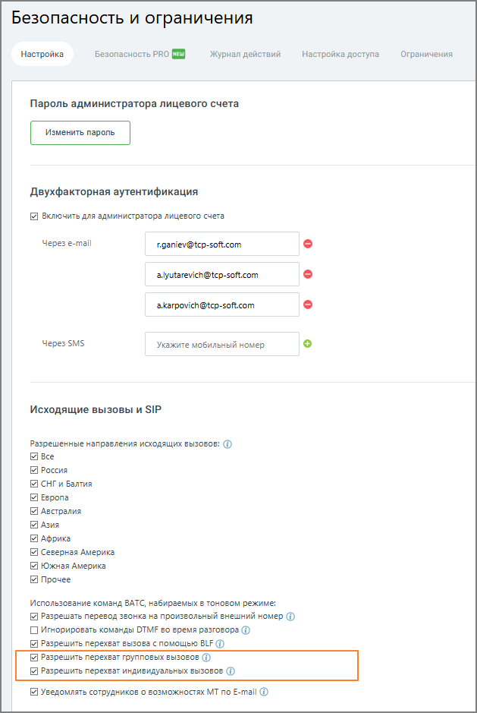View info about перехват групповых вызовов
The height and width of the screenshot is (713, 477).
(206, 658)
